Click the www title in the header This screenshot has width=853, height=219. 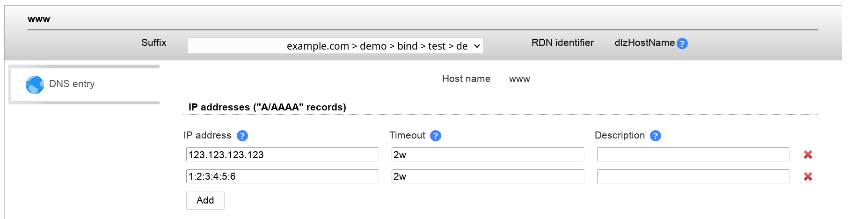[39, 19]
